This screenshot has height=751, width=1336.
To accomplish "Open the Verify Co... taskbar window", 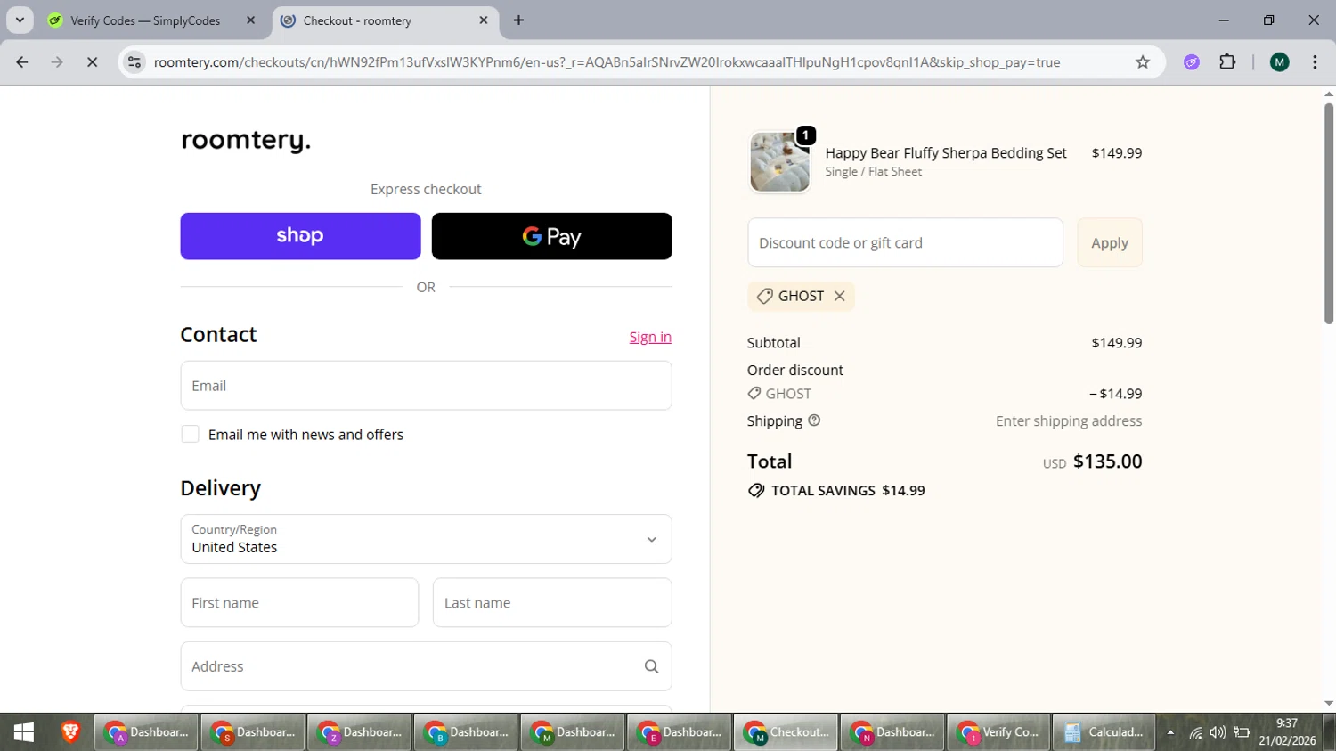I will [x=998, y=732].
